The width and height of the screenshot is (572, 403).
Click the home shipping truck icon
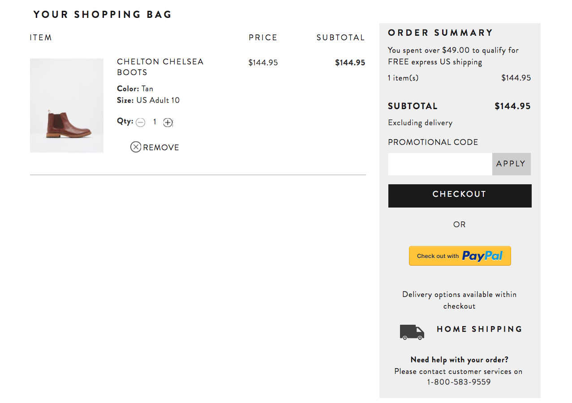click(x=412, y=332)
